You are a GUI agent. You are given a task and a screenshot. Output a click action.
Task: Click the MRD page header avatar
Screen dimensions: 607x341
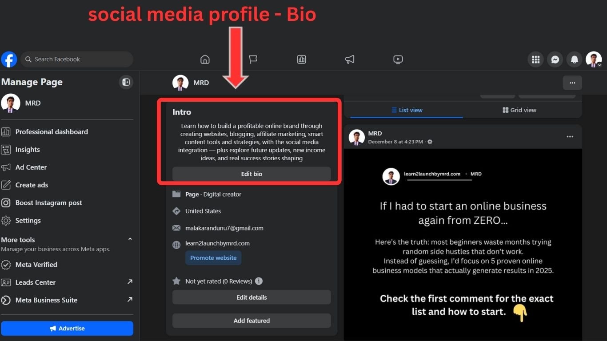pos(180,83)
